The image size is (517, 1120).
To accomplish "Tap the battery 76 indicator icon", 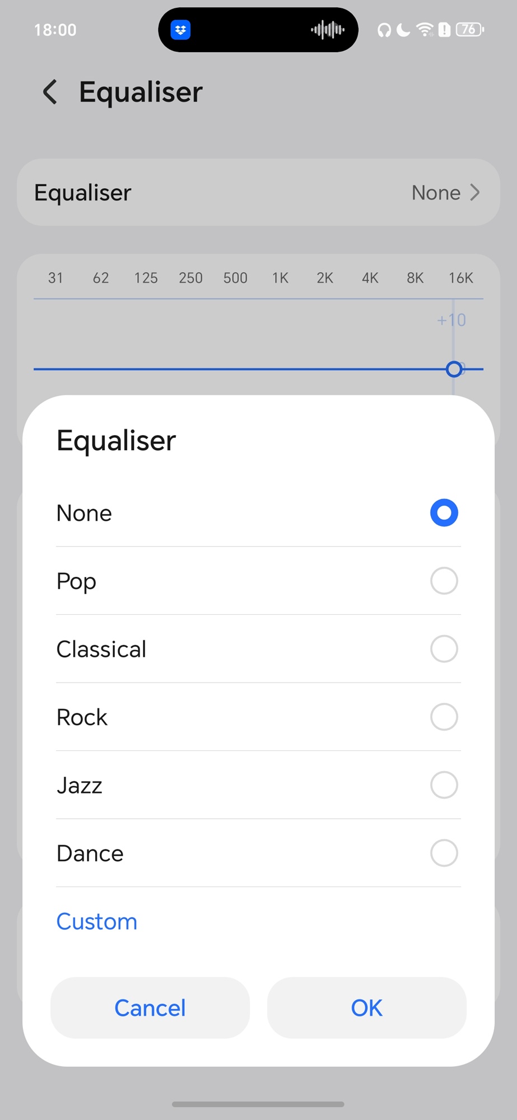I will [x=469, y=30].
